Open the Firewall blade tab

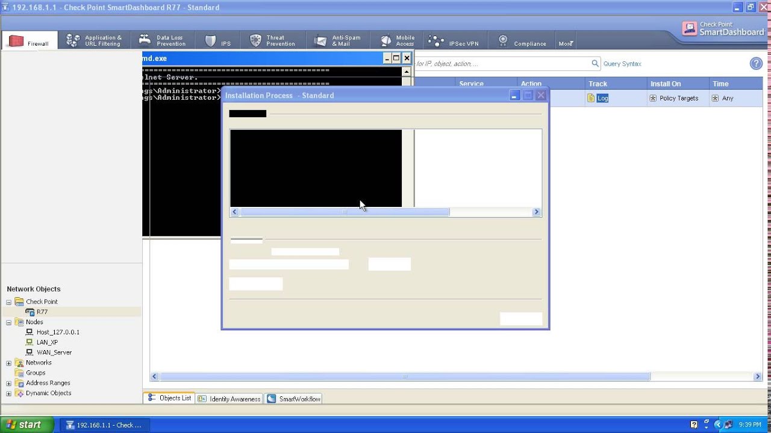[30, 41]
